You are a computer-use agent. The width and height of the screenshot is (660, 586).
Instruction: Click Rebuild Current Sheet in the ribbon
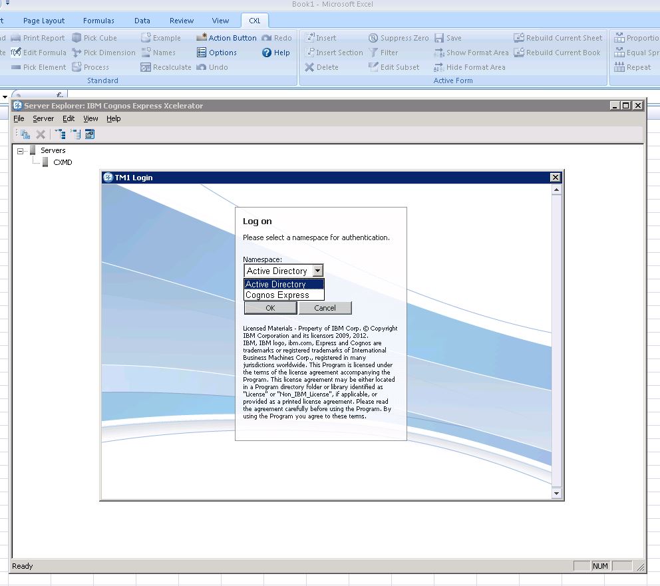(x=558, y=38)
